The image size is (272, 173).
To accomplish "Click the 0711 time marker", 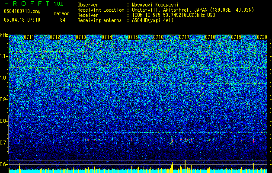I will coord(29,37).
